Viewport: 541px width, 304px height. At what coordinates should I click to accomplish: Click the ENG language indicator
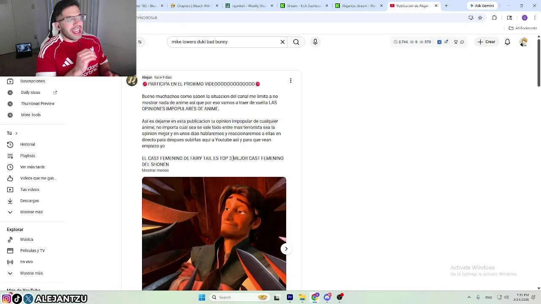(489, 297)
